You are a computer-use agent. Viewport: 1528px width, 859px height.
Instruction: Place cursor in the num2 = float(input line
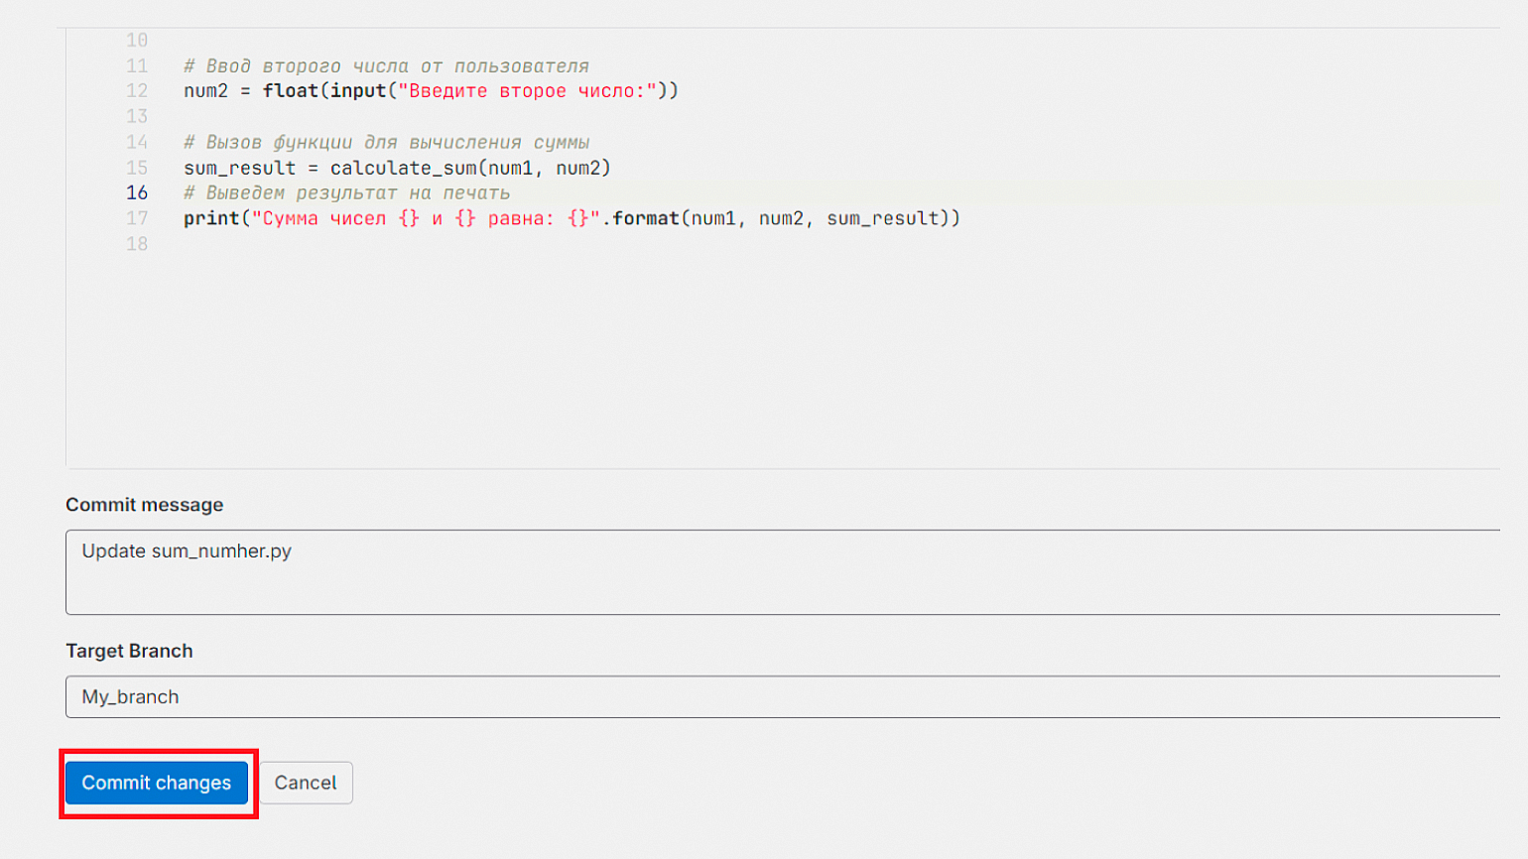tap(431, 91)
